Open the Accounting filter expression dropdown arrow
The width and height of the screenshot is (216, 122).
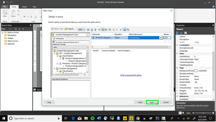pyautogui.click(x=161, y=38)
